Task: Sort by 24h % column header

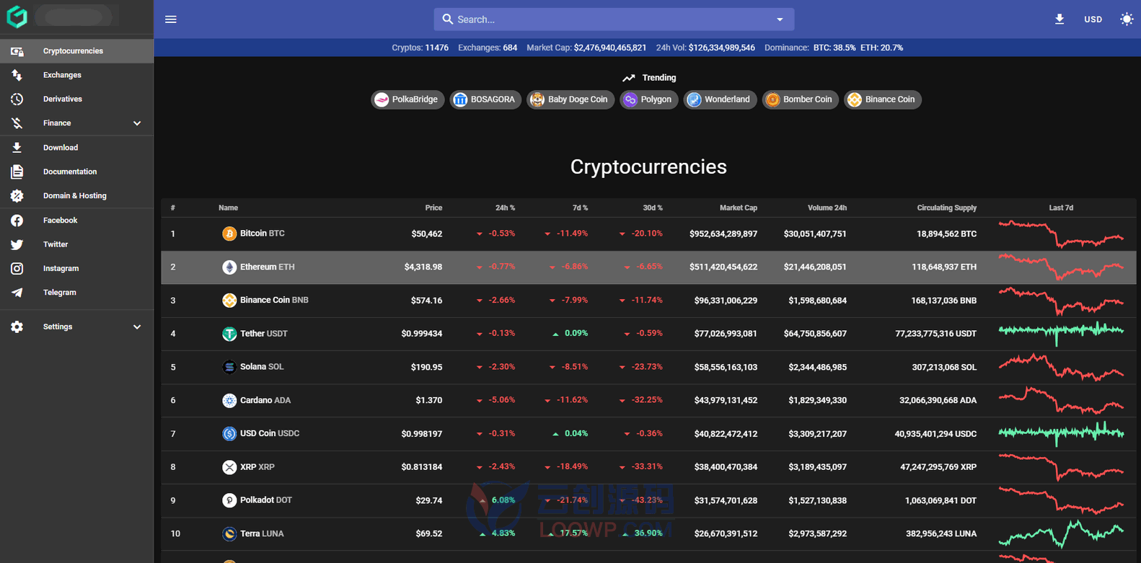Action: click(x=505, y=208)
